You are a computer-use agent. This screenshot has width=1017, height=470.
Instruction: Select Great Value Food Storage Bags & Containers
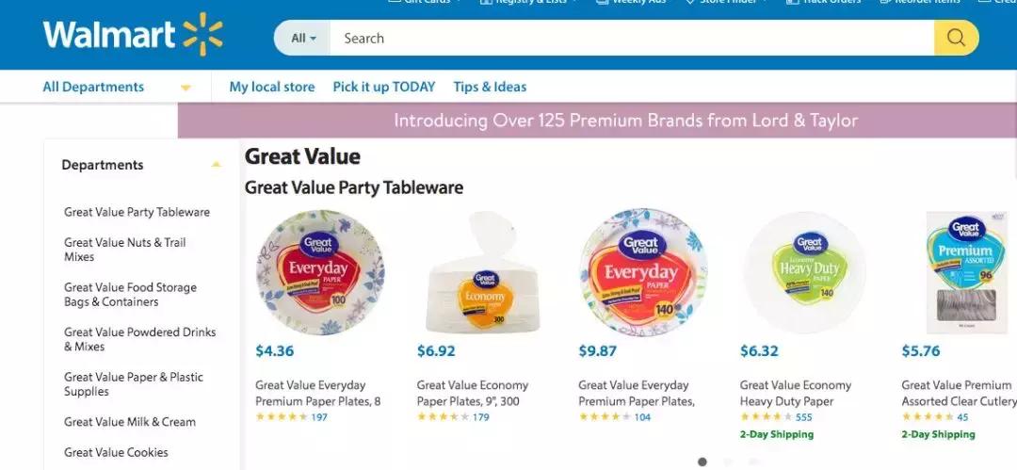coord(130,295)
